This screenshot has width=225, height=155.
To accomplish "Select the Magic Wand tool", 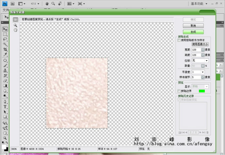I will point(5,44).
